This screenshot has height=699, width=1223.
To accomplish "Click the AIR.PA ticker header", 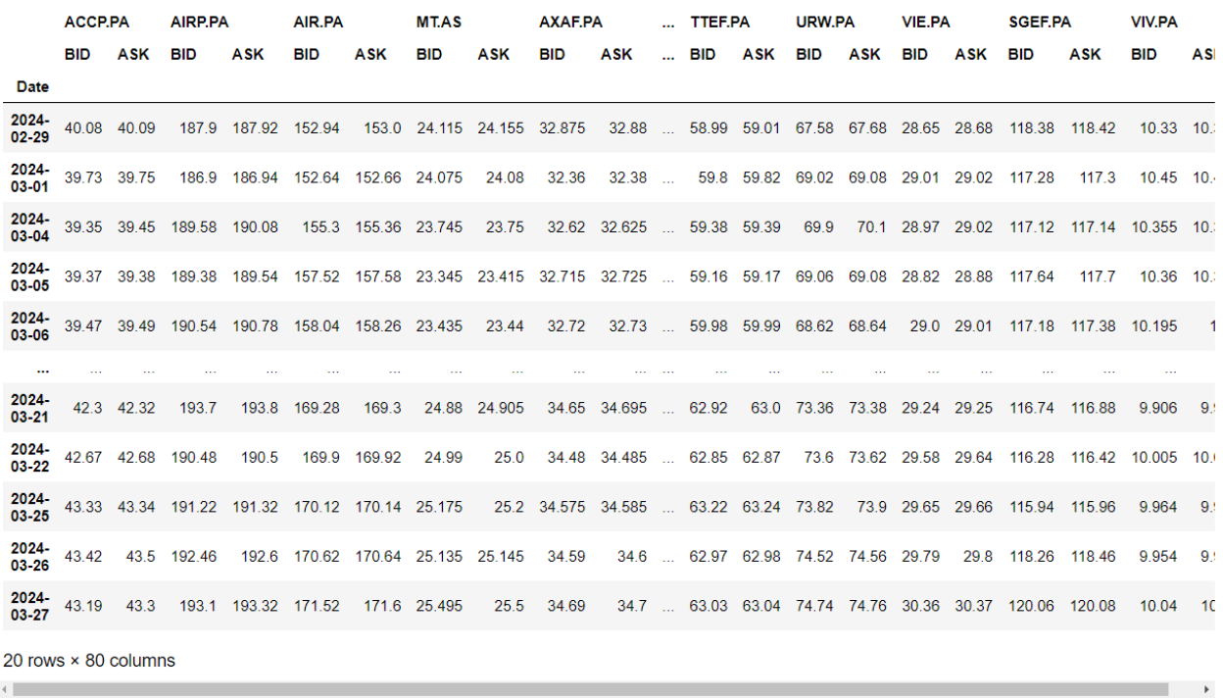I will pos(316,22).
